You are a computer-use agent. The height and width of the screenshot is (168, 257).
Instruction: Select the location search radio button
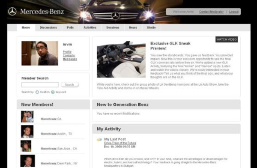coord(37,92)
